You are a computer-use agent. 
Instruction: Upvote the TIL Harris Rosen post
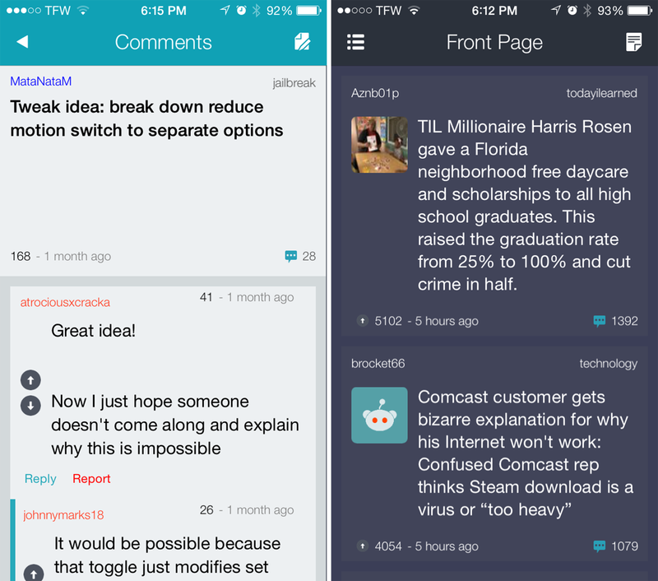tap(363, 321)
